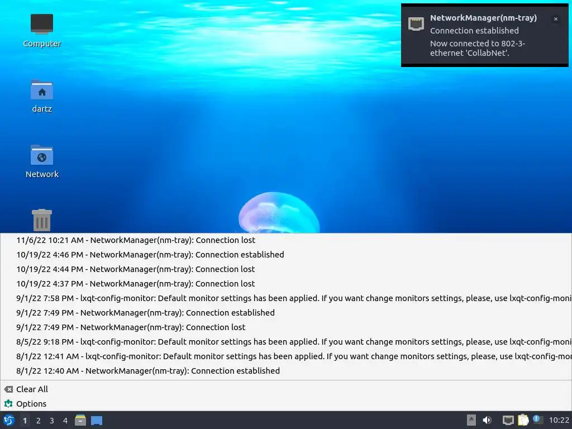572x429 pixels.
Task: Click the blue show desktop icon
Action: (x=97, y=421)
